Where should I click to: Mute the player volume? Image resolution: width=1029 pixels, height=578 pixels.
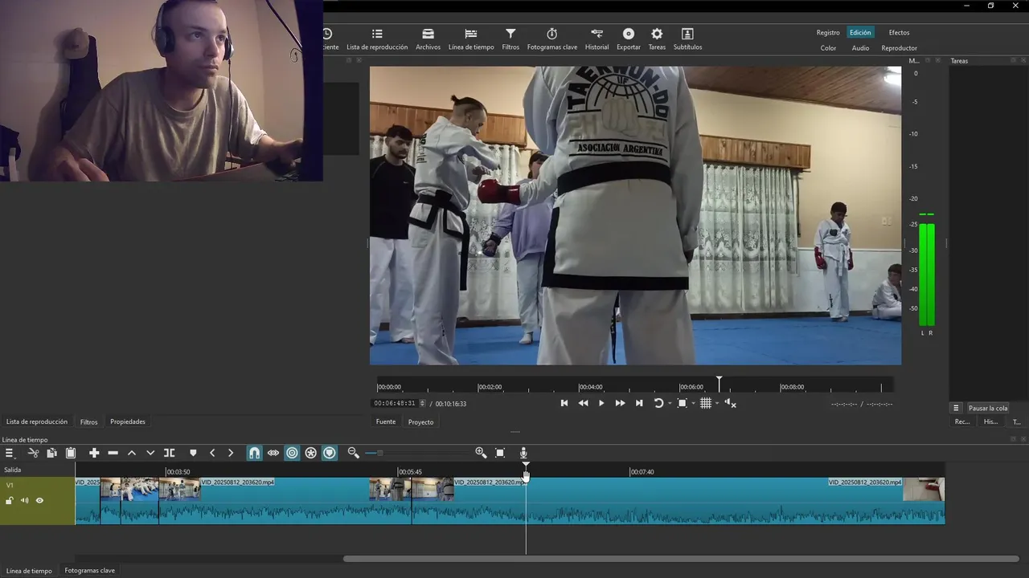coord(730,403)
